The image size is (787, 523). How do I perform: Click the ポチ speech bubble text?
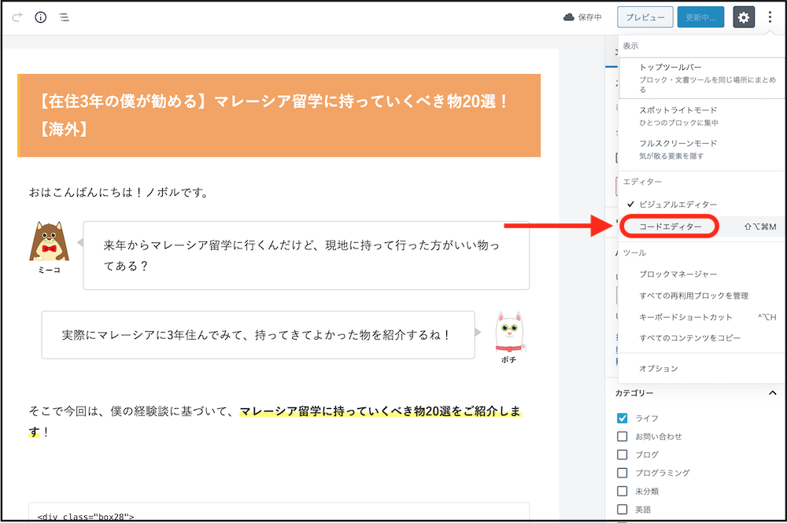pos(257,335)
